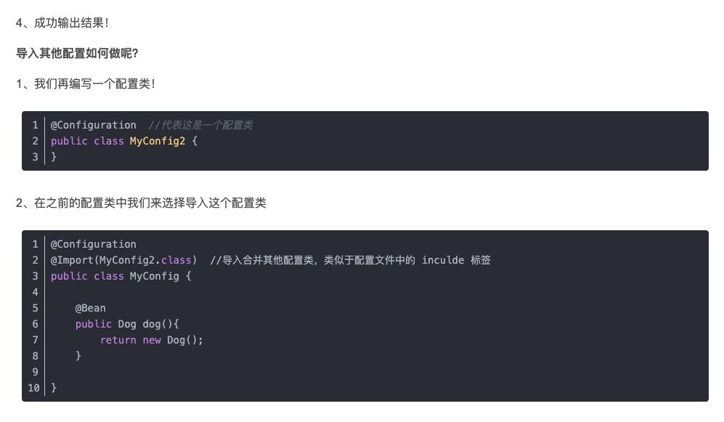
Task: Click the closing brace on line 8
Action: 78,356
